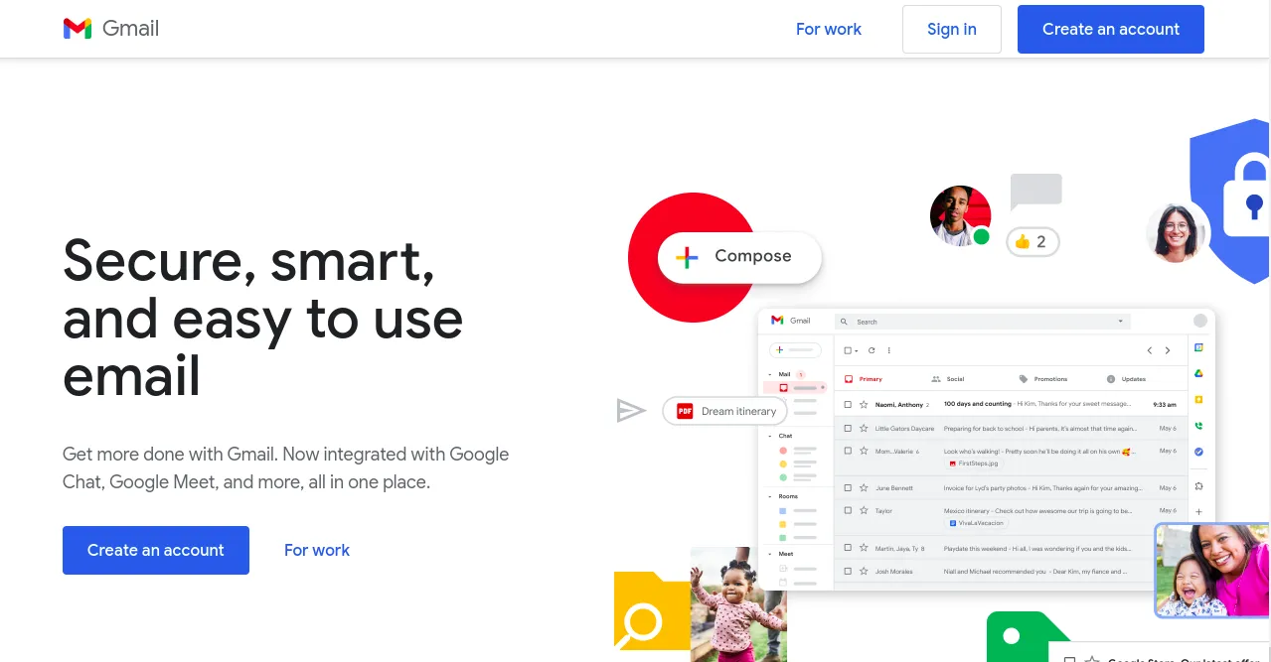Viewport: 1271px width, 662px height.
Task: Open the For work link in the header
Action: coord(829,29)
